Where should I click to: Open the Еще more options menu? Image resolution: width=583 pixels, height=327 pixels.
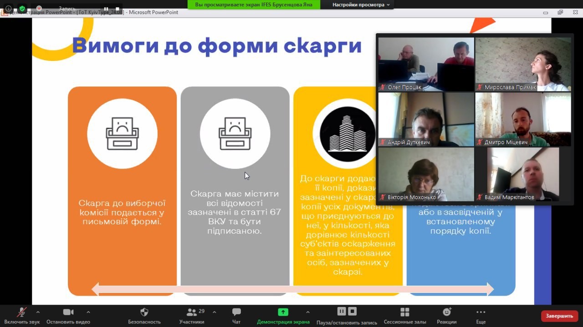tap(481, 312)
